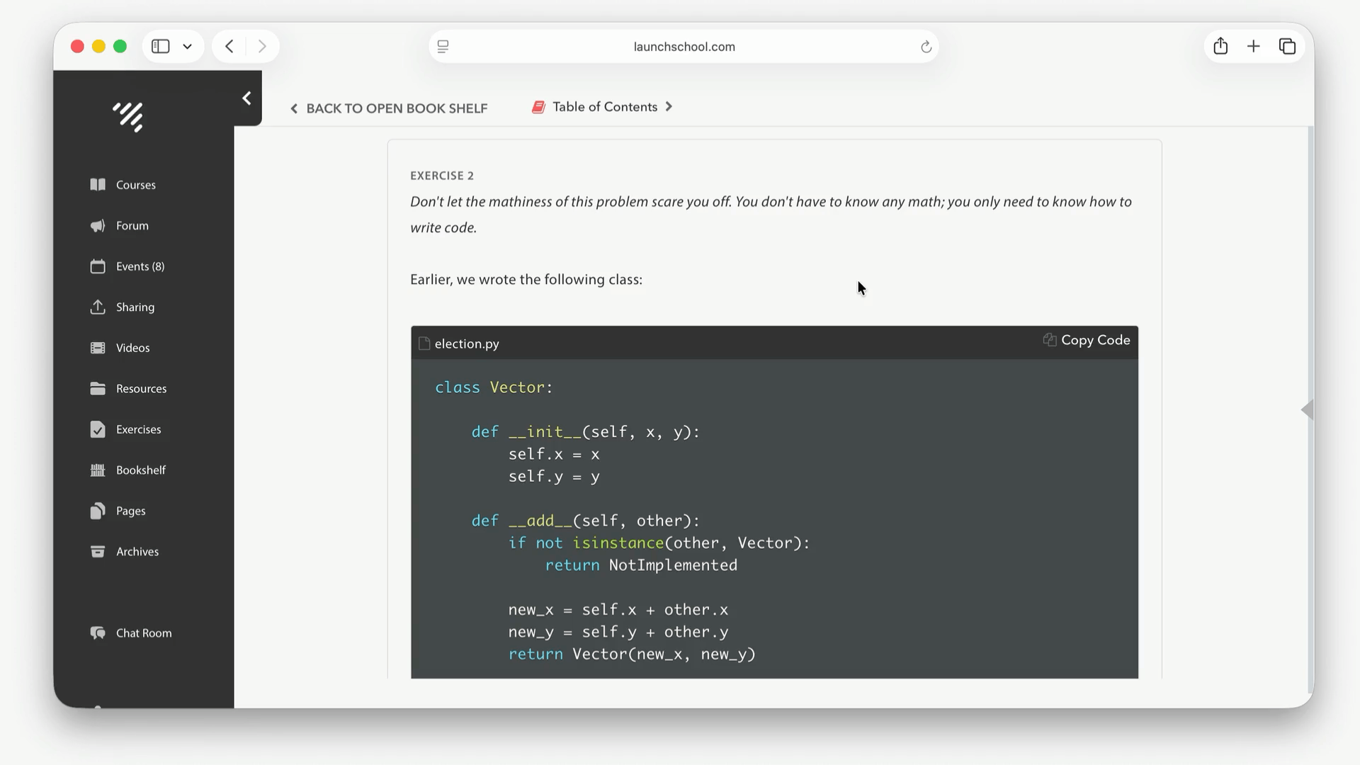Click Safari share icon
1360x765 pixels.
pos(1220,47)
